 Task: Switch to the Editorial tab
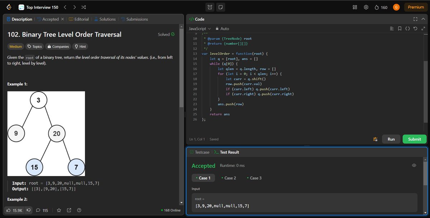tap(79, 19)
